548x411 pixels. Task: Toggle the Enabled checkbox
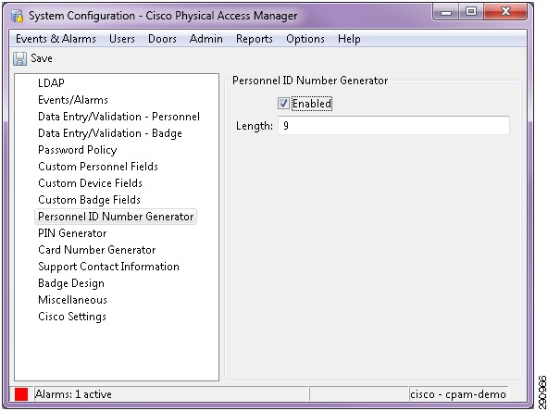[283, 104]
